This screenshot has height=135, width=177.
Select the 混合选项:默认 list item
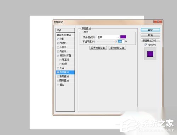65,35
